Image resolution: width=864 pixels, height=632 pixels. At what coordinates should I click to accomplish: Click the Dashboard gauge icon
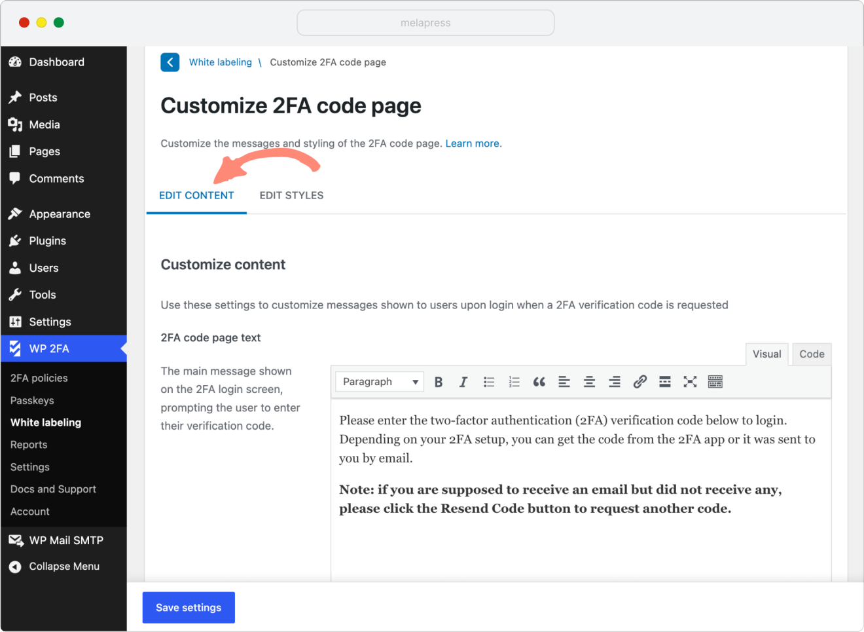click(15, 62)
